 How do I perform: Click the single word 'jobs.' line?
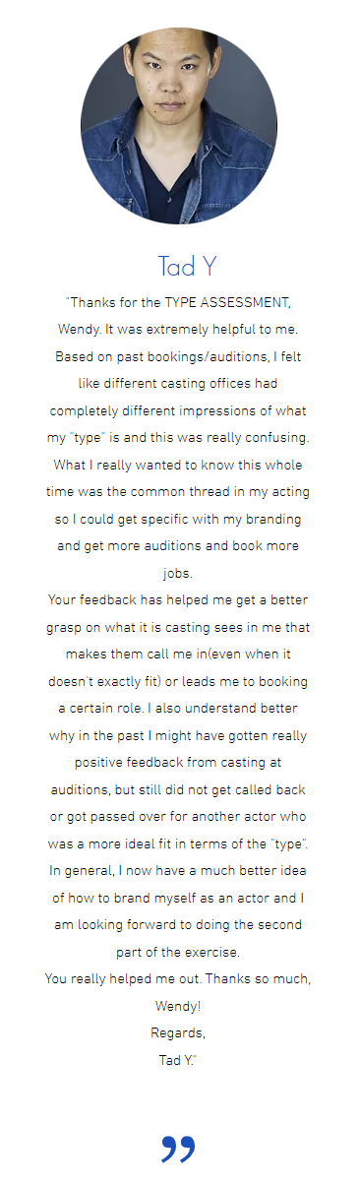[179, 573]
